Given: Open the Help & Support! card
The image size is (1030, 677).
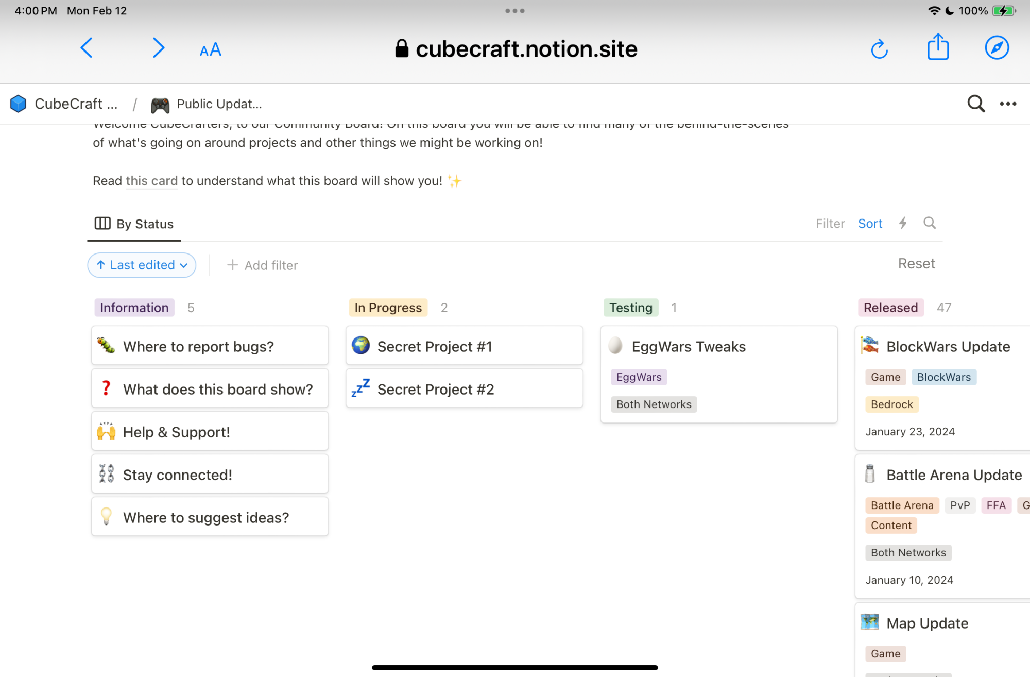Looking at the screenshot, I should [210, 431].
